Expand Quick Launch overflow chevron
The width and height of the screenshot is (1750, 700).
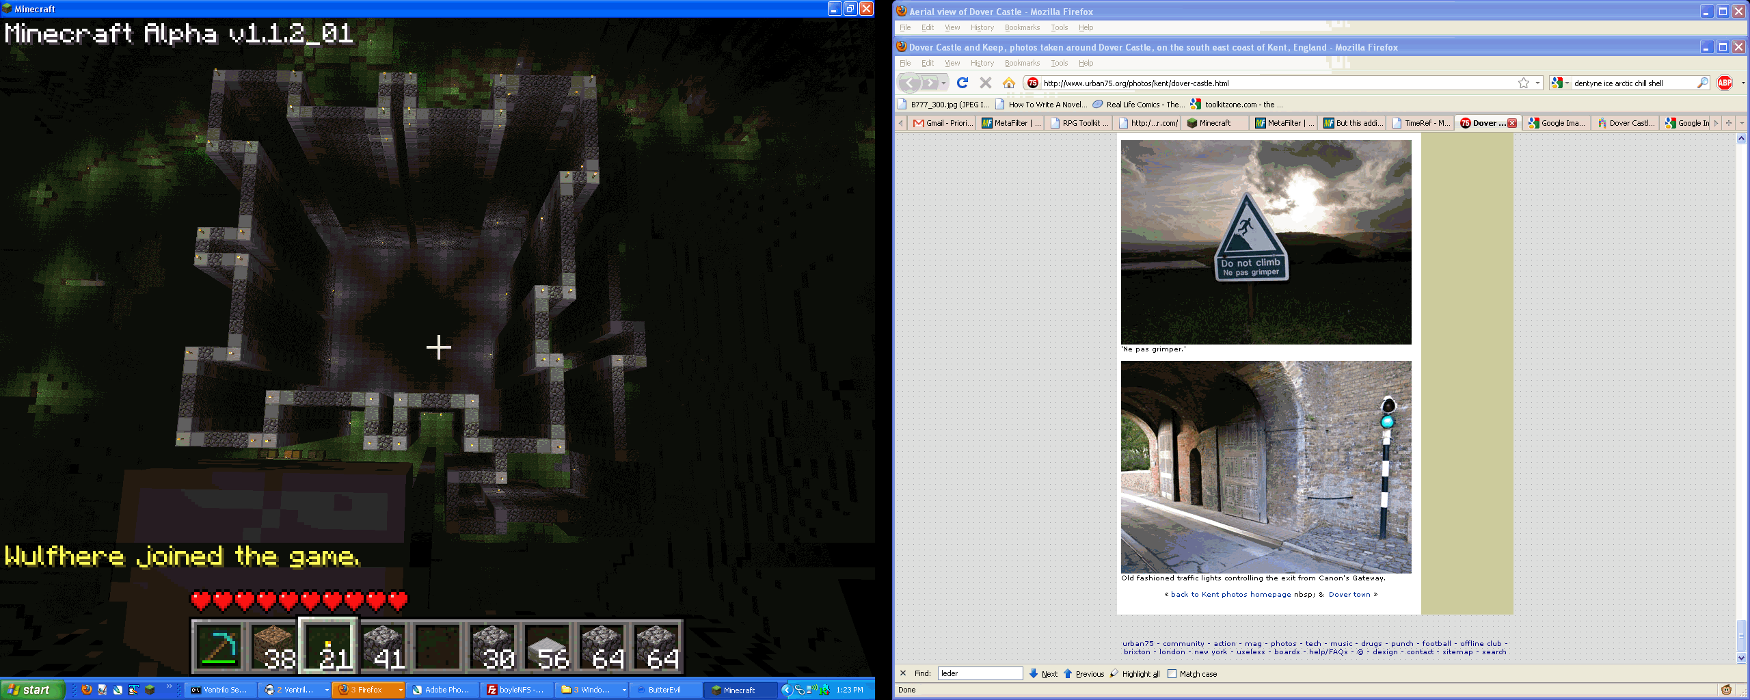click(x=170, y=687)
